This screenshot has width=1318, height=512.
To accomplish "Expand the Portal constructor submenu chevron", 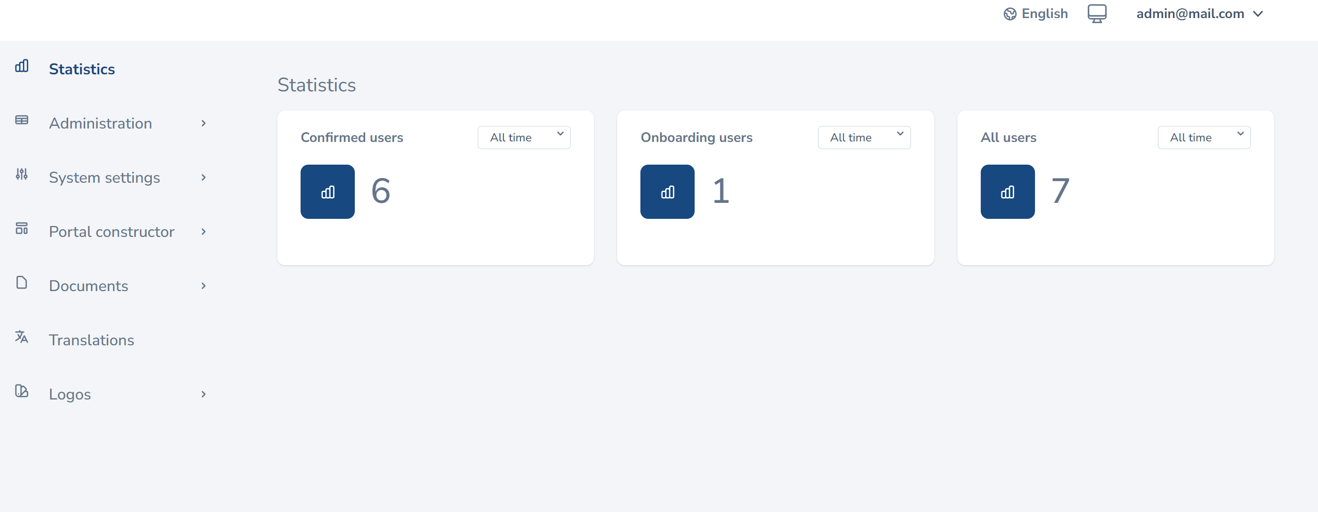I will [203, 232].
